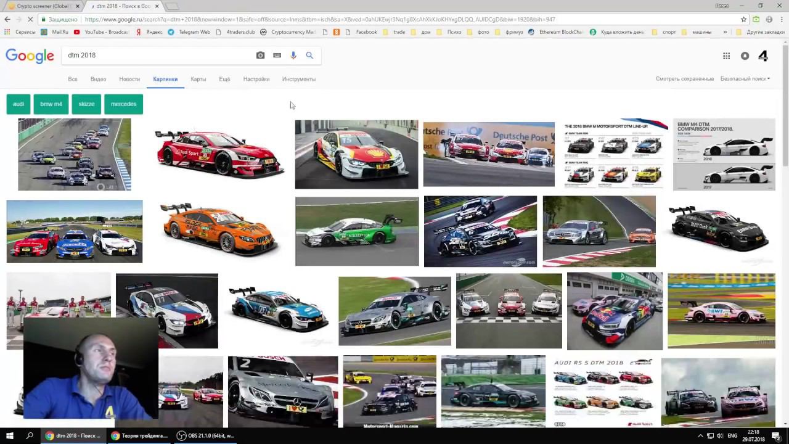Expand the фото bookmarks folder

479,32
